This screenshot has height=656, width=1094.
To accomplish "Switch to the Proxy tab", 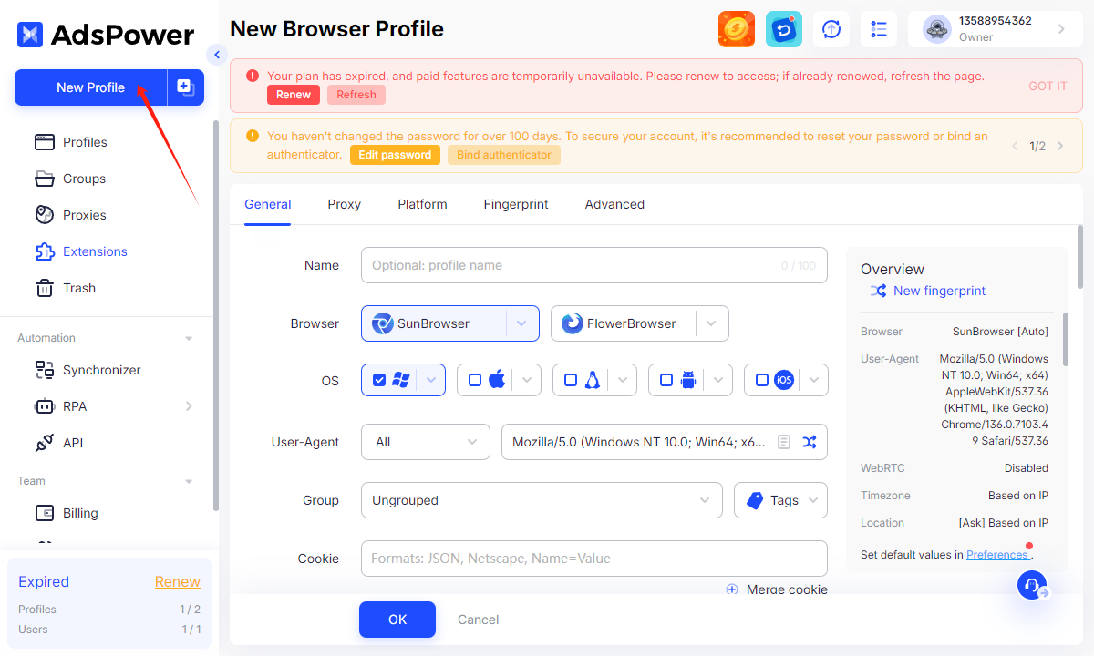I will point(345,204).
